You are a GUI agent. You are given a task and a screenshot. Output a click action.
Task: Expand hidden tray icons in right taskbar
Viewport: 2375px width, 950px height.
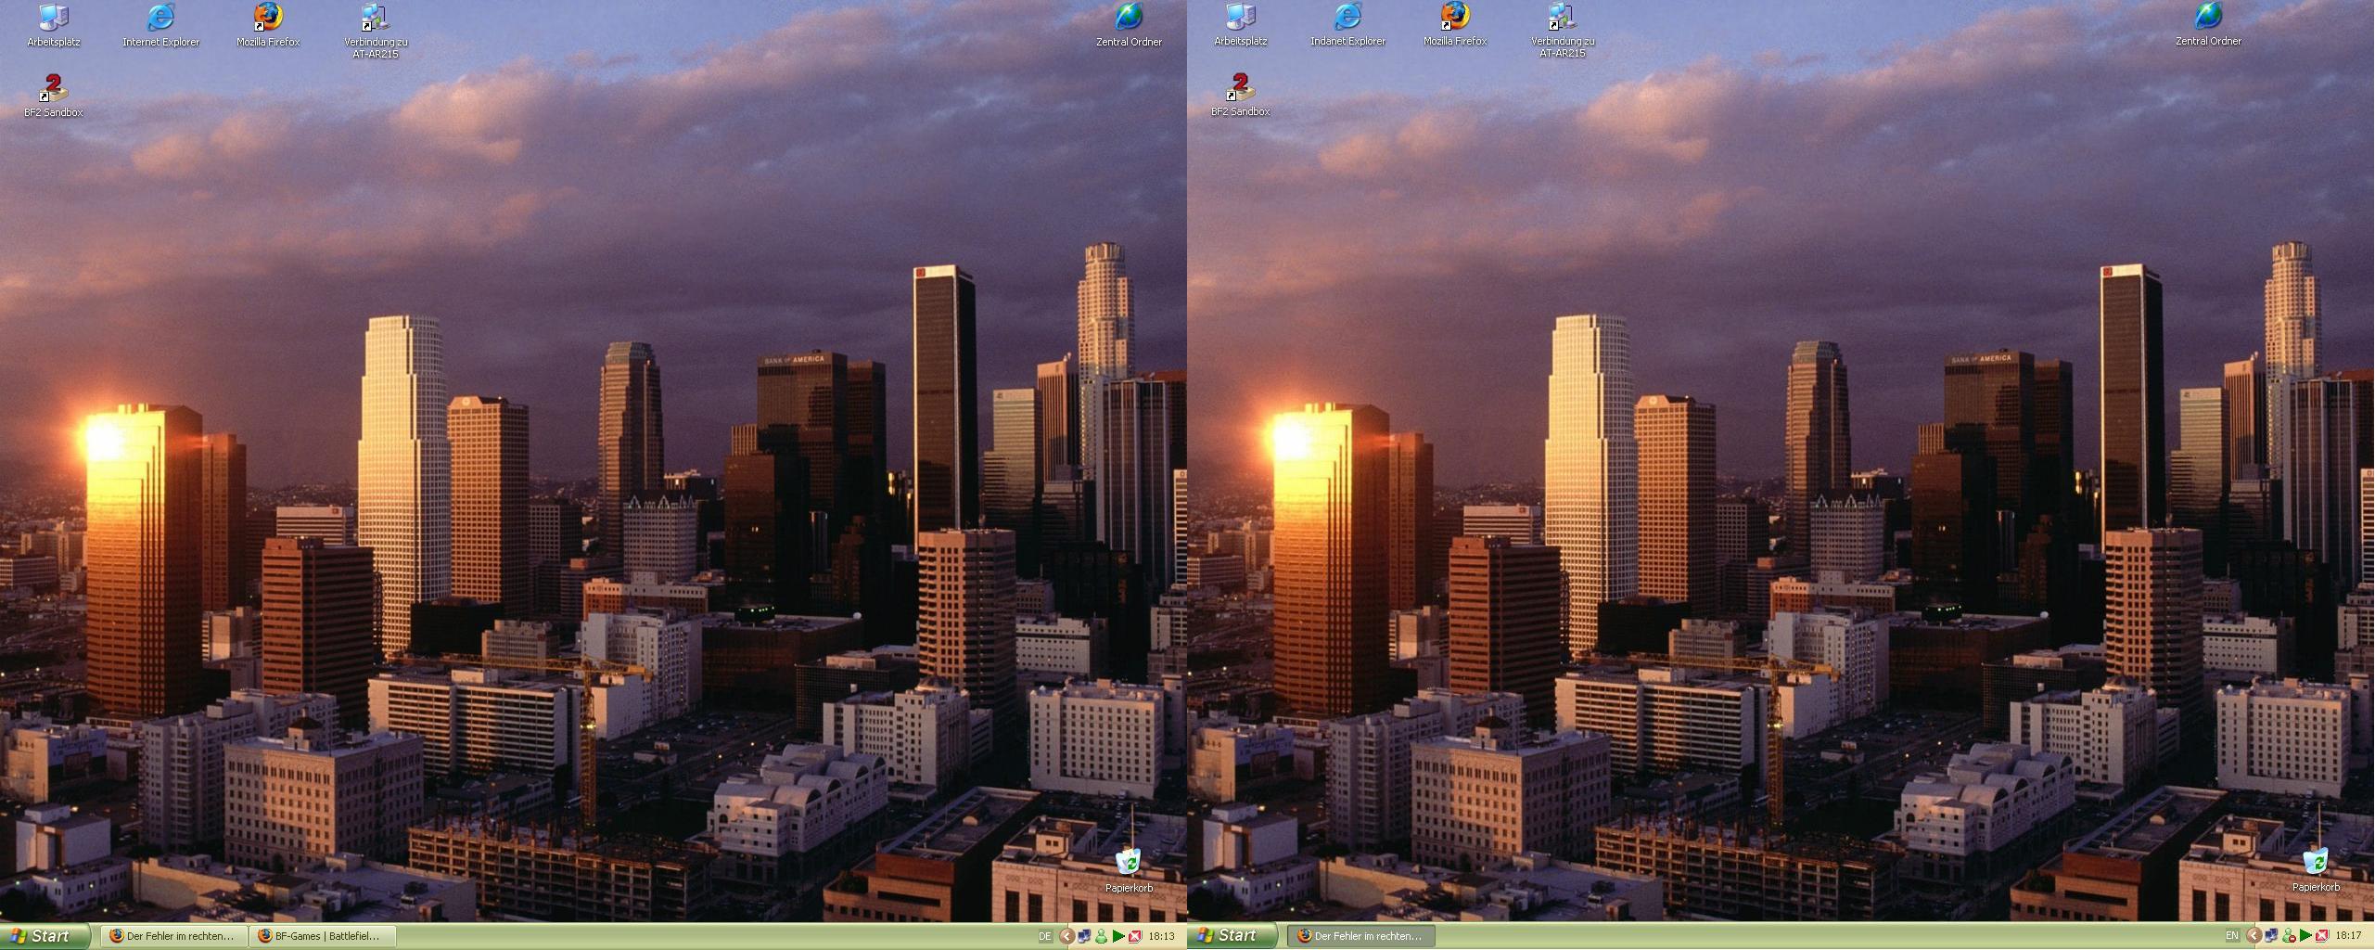pyautogui.click(x=2254, y=936)
